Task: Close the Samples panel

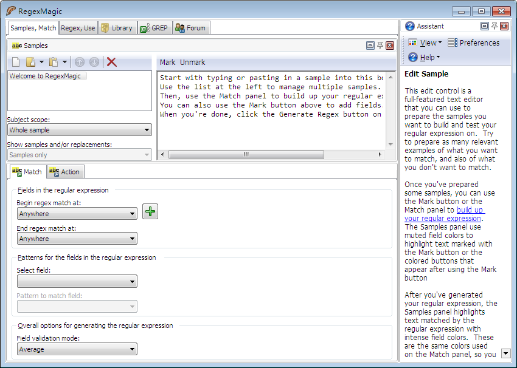Action: pos(390,46)
